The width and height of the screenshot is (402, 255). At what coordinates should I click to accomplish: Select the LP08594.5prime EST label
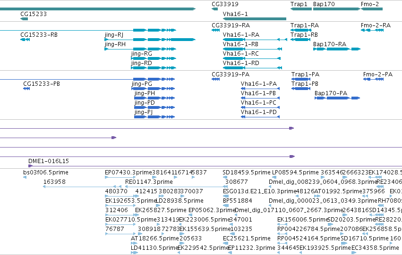(295, 173)
